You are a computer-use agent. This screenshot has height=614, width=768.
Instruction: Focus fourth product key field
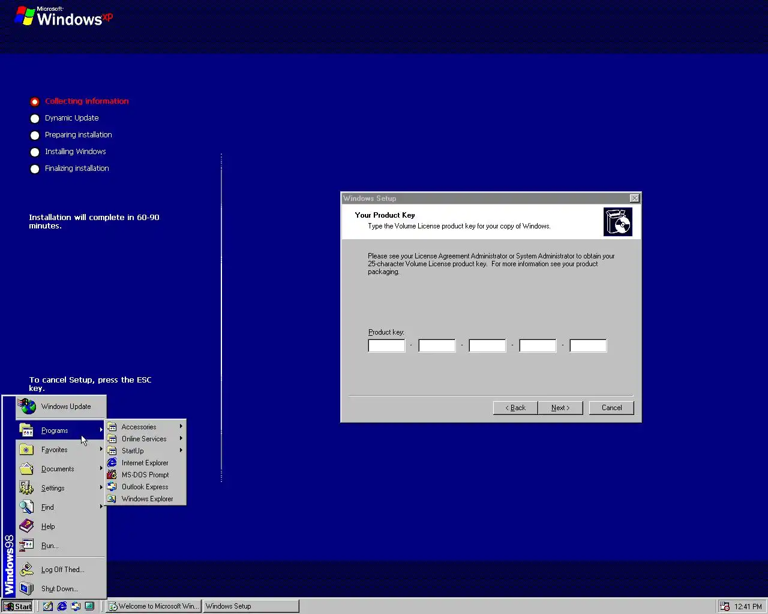(x=538, y=345)
